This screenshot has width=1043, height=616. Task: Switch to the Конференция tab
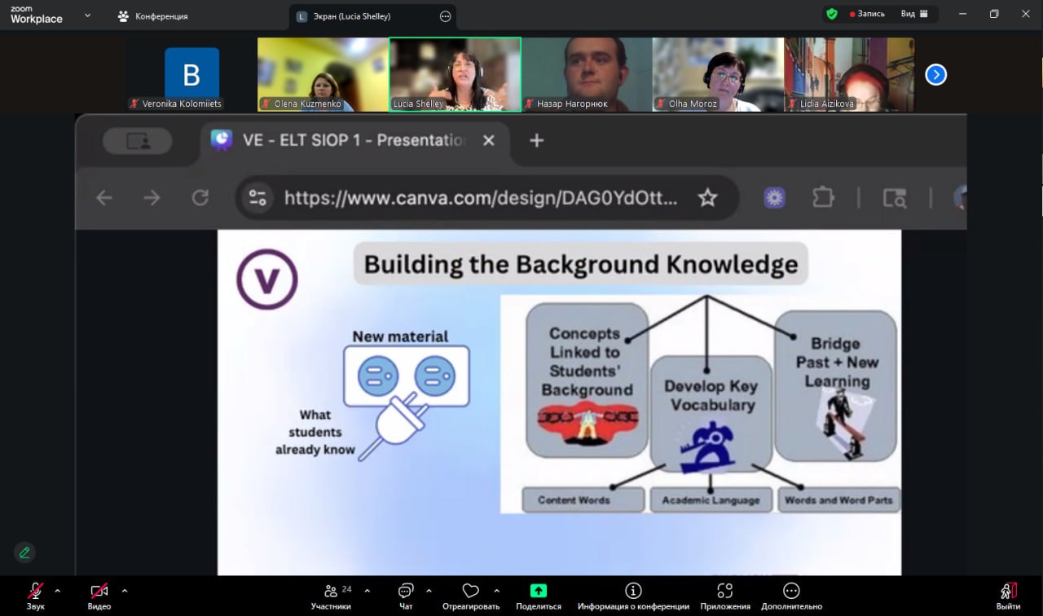tap(153, 15)
